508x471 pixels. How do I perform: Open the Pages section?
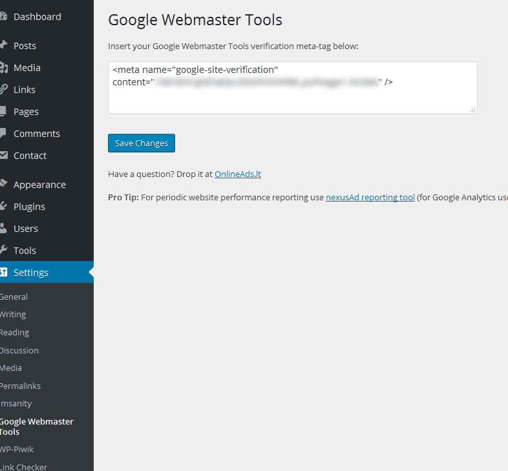[x=26, y=112]
